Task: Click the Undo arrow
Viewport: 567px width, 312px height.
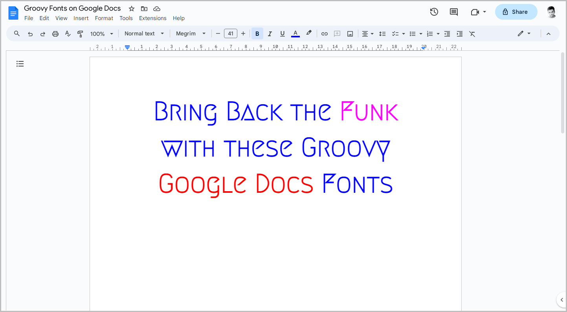Action: [x=30, y=33]
